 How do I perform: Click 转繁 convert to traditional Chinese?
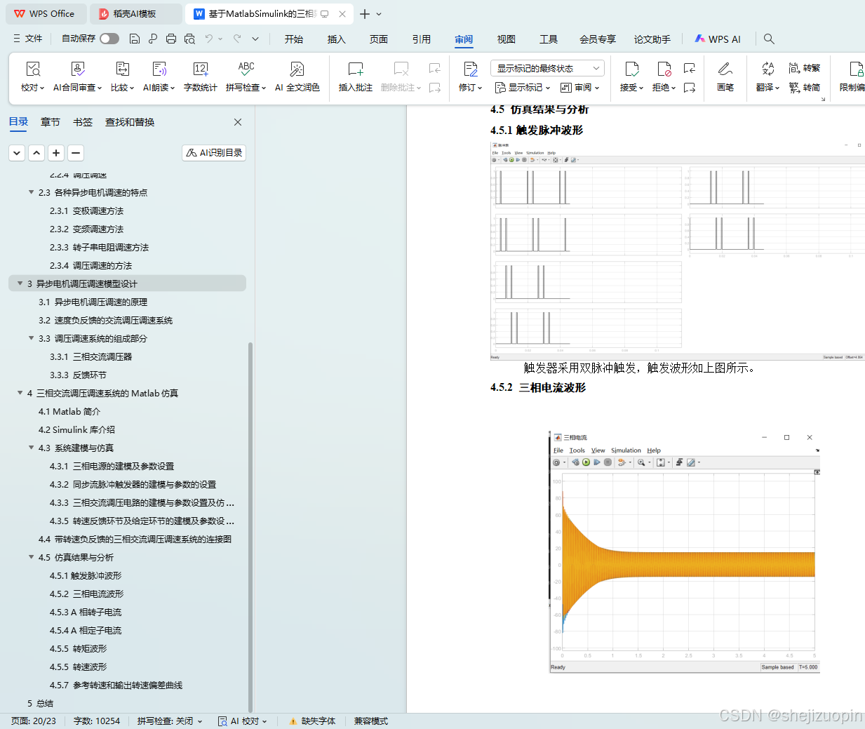(x=804, y=68)
